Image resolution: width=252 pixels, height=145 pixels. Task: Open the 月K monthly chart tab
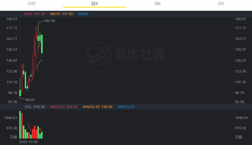(x=221, y=4)
